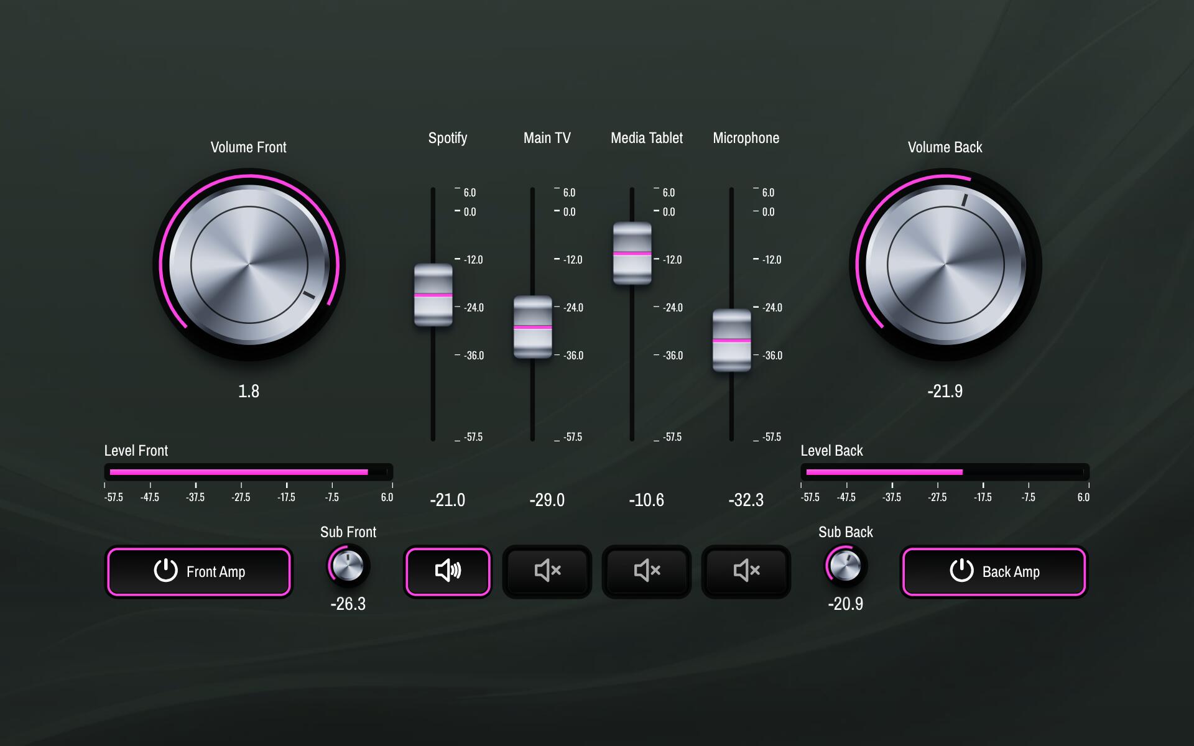Click the 0.0 mark on Spotify fader scale

coord(469,212)
